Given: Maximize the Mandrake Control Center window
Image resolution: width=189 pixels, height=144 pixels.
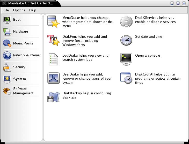Looking at the screenshot, I should click(x=178, y=3).
